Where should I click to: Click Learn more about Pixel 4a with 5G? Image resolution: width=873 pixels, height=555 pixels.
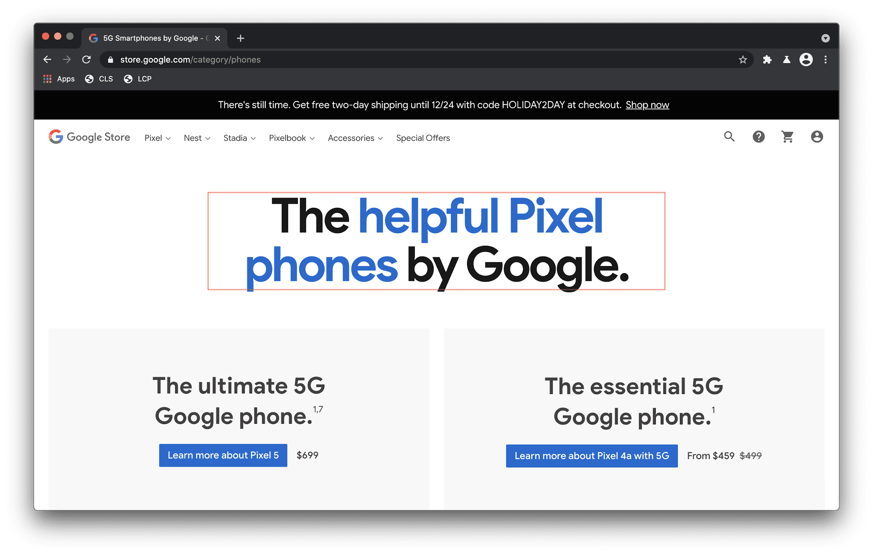click(x=574, y=455)
